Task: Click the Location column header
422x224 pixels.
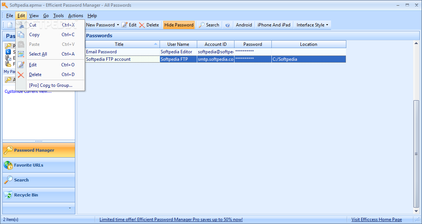Action: 309,44
